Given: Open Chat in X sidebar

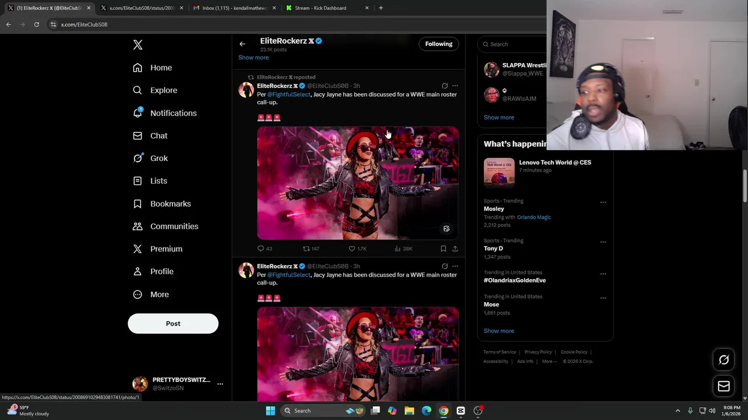Looking at the screenshot, I should coord(150,136).
